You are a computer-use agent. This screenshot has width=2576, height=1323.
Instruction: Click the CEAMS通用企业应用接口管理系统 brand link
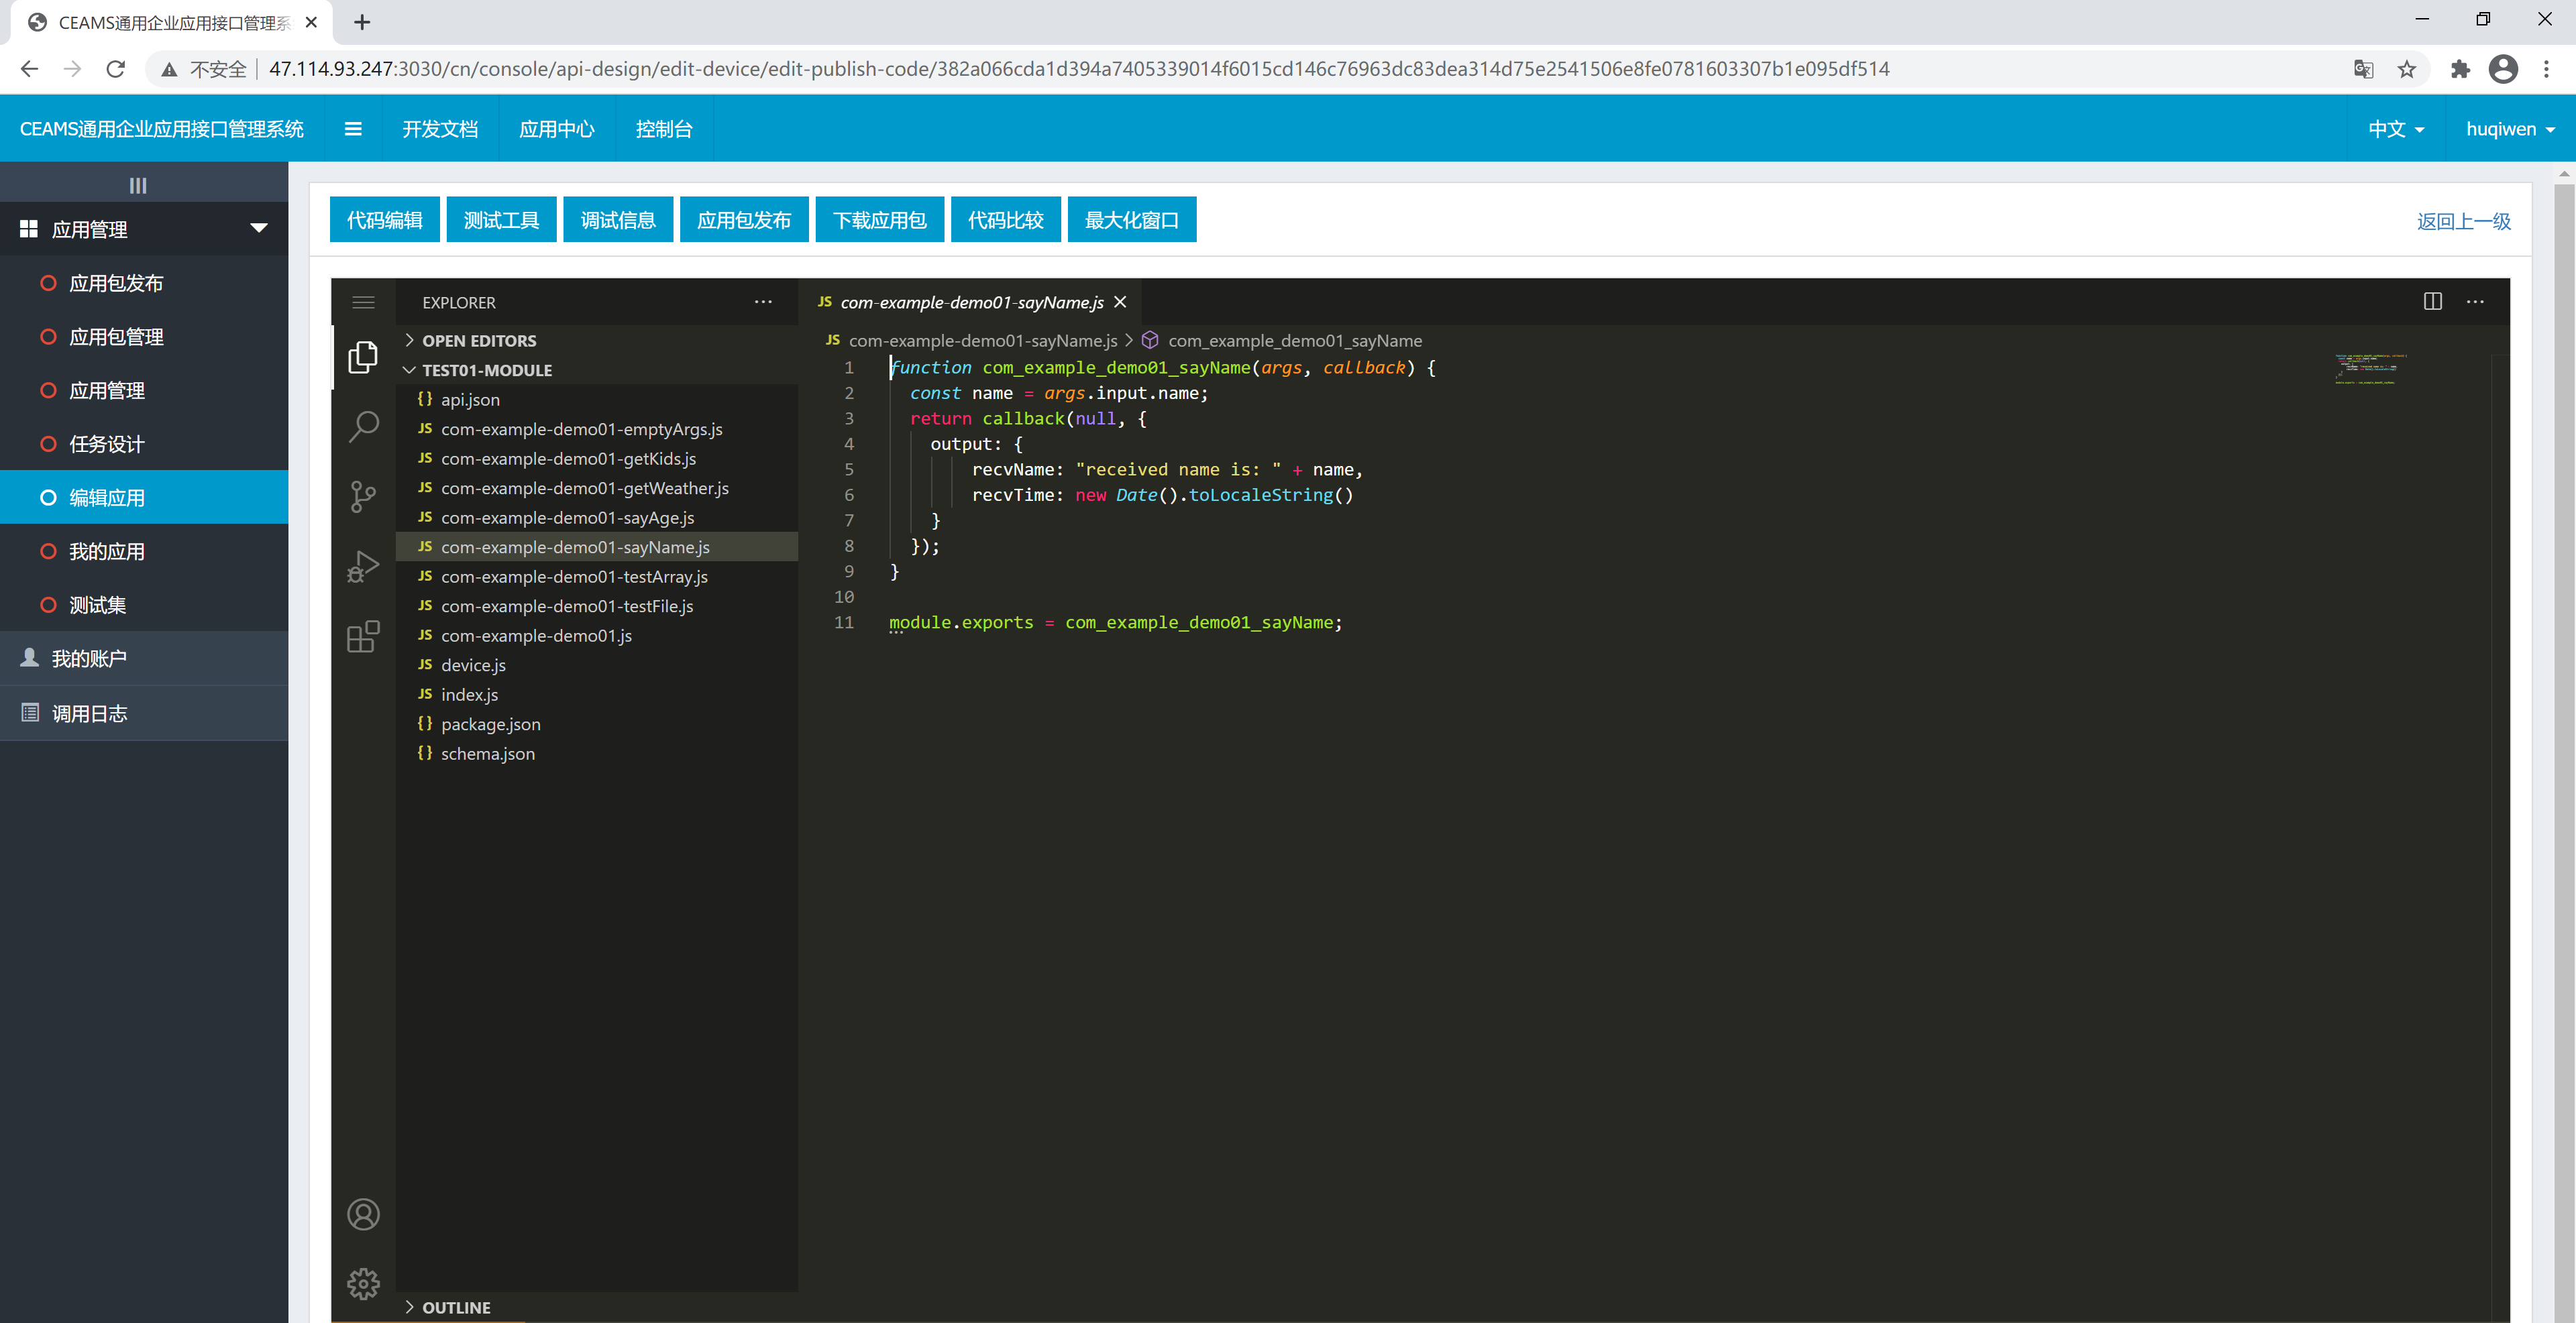[x=162, y=129]
